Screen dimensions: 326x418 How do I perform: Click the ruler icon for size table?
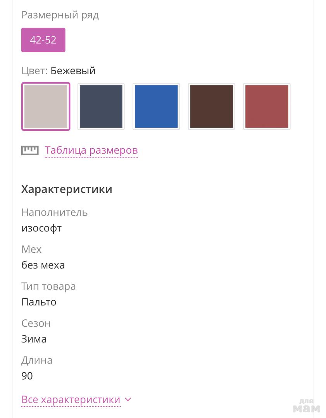pyautogui.click(x=30, y=150)
